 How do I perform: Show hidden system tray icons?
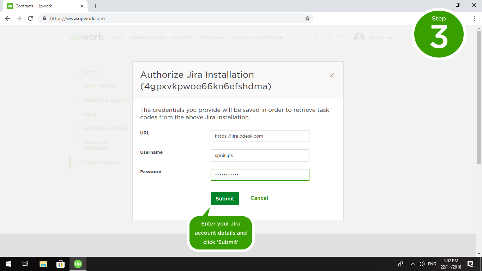coord(413,264)
